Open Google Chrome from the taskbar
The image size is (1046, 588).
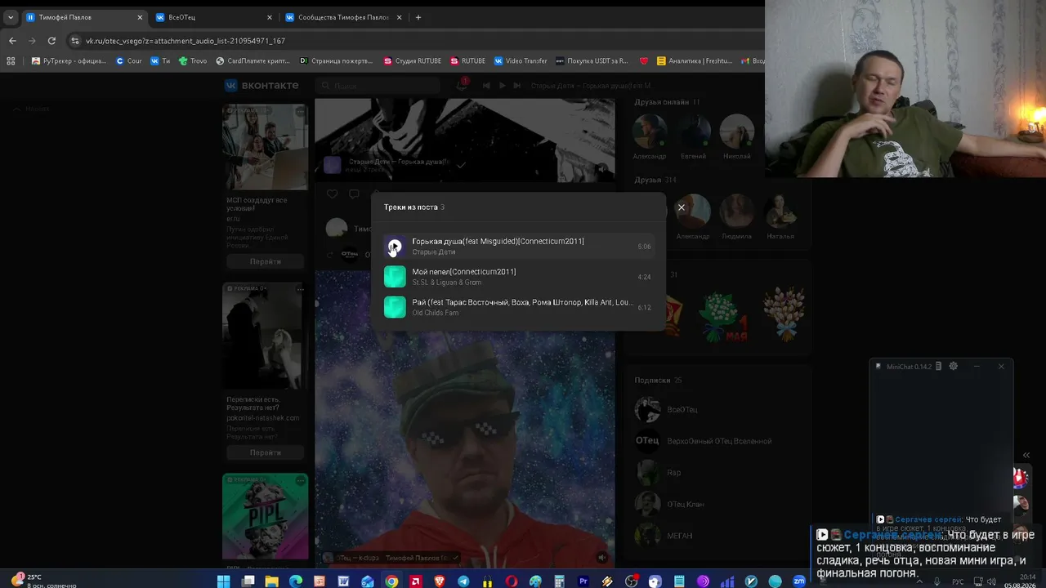coord(391,581)
